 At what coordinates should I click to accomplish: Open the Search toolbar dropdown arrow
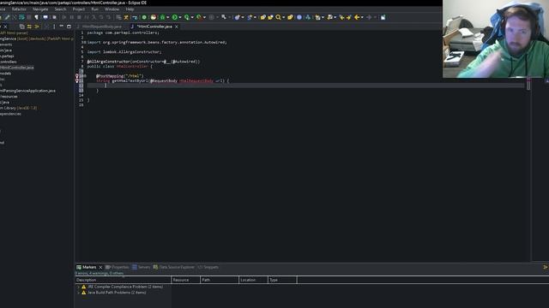tap(284, 17)
